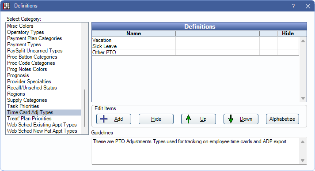Select Proc Code Categories

point(44,63)
